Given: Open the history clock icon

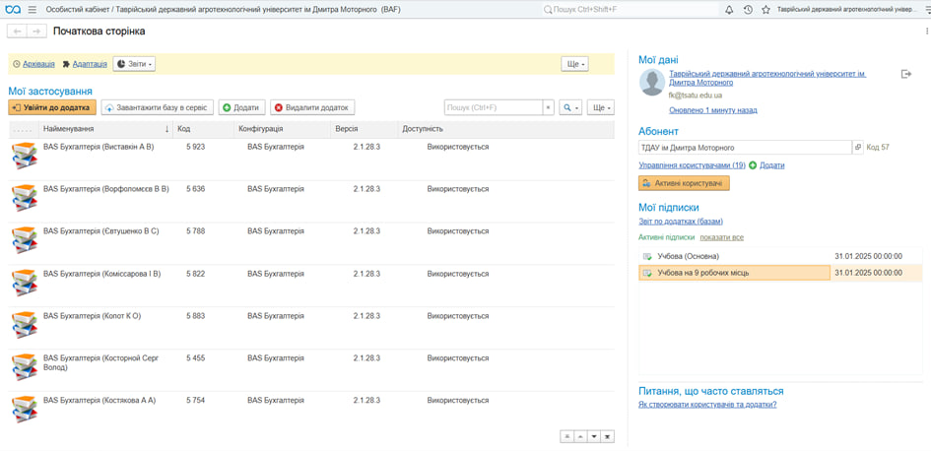Looking at the screenshot, I should [748, 10].
